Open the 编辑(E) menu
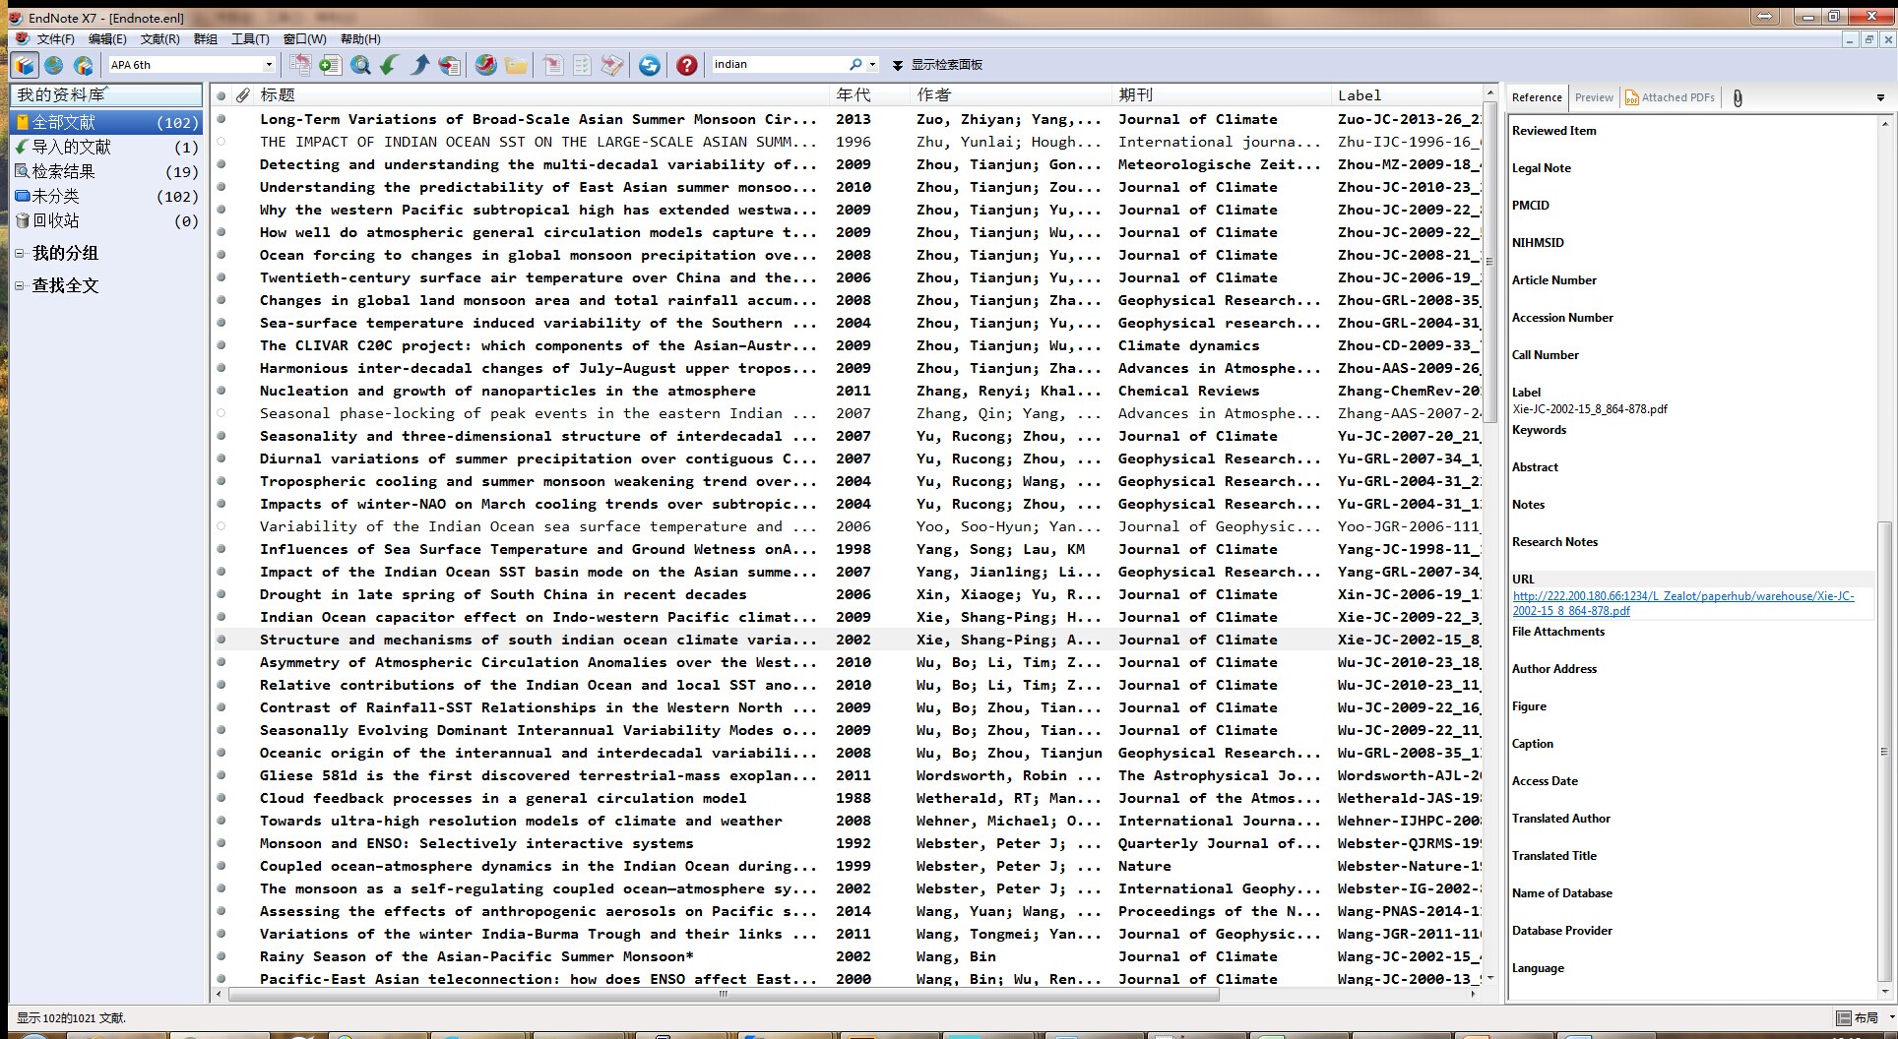1898x1039 pixels. click(107, 39)
